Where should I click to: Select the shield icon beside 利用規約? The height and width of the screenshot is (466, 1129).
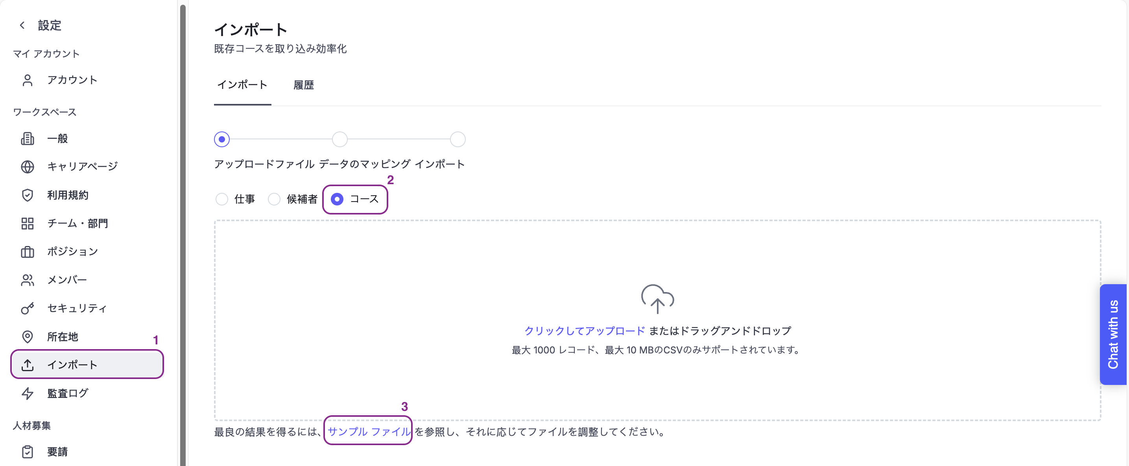28,195
